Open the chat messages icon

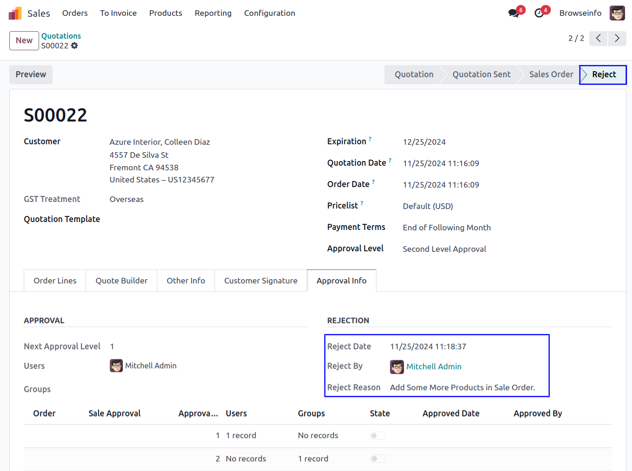pyautogui.click(x=514, y=13)
